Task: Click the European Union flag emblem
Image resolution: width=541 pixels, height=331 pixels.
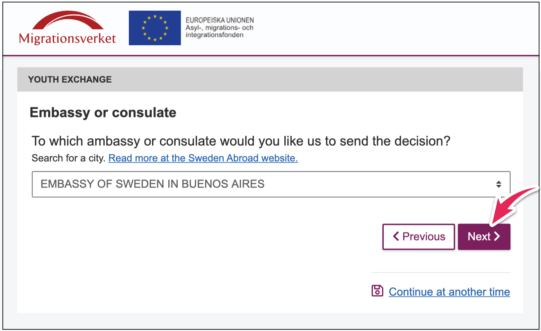Action: (155, 28)
